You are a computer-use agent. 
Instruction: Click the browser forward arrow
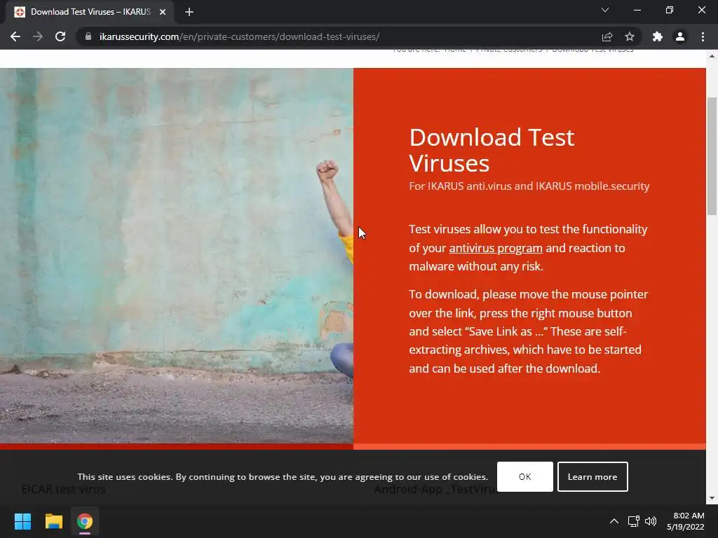click(x=38, y=36)
